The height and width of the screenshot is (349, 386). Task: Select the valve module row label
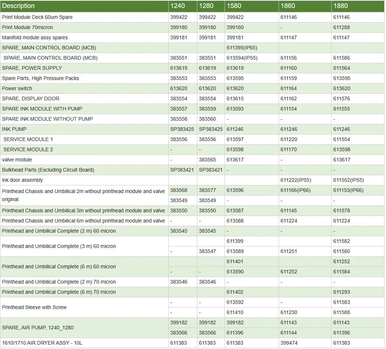pyautogui.click(x=17, y=160)
